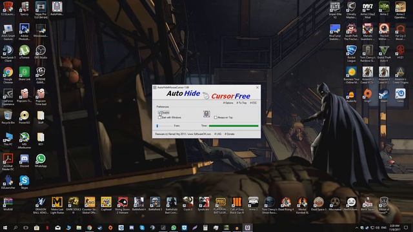Viewport: 413px width, 232px height.
Task: Click the taskbar clock
Action: [x=396, y=227]
